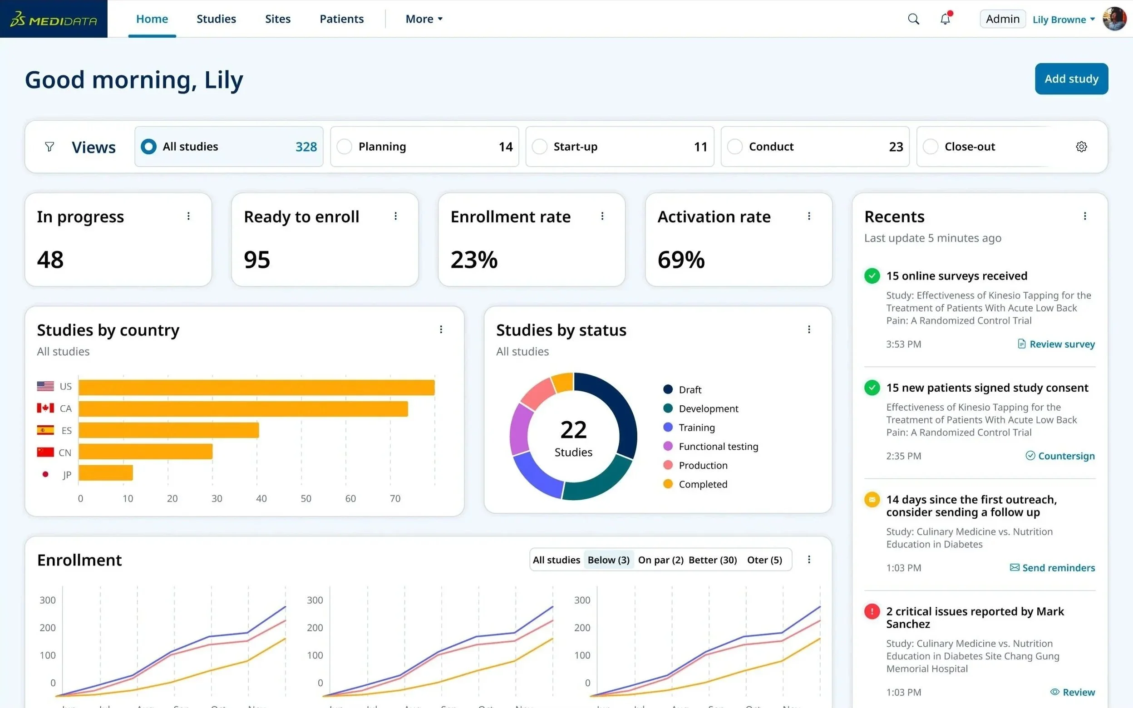The image size is (1133, 708).
Task: Click yellow mail icon for outreach follow up
Action: (x=872, y=500)
